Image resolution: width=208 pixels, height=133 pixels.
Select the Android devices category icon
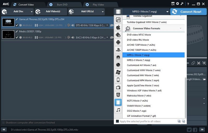tap(118, 42)
